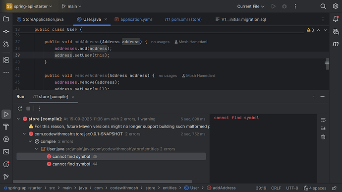Open the Current File run configuration dropdown

click(x=251, y=6)
